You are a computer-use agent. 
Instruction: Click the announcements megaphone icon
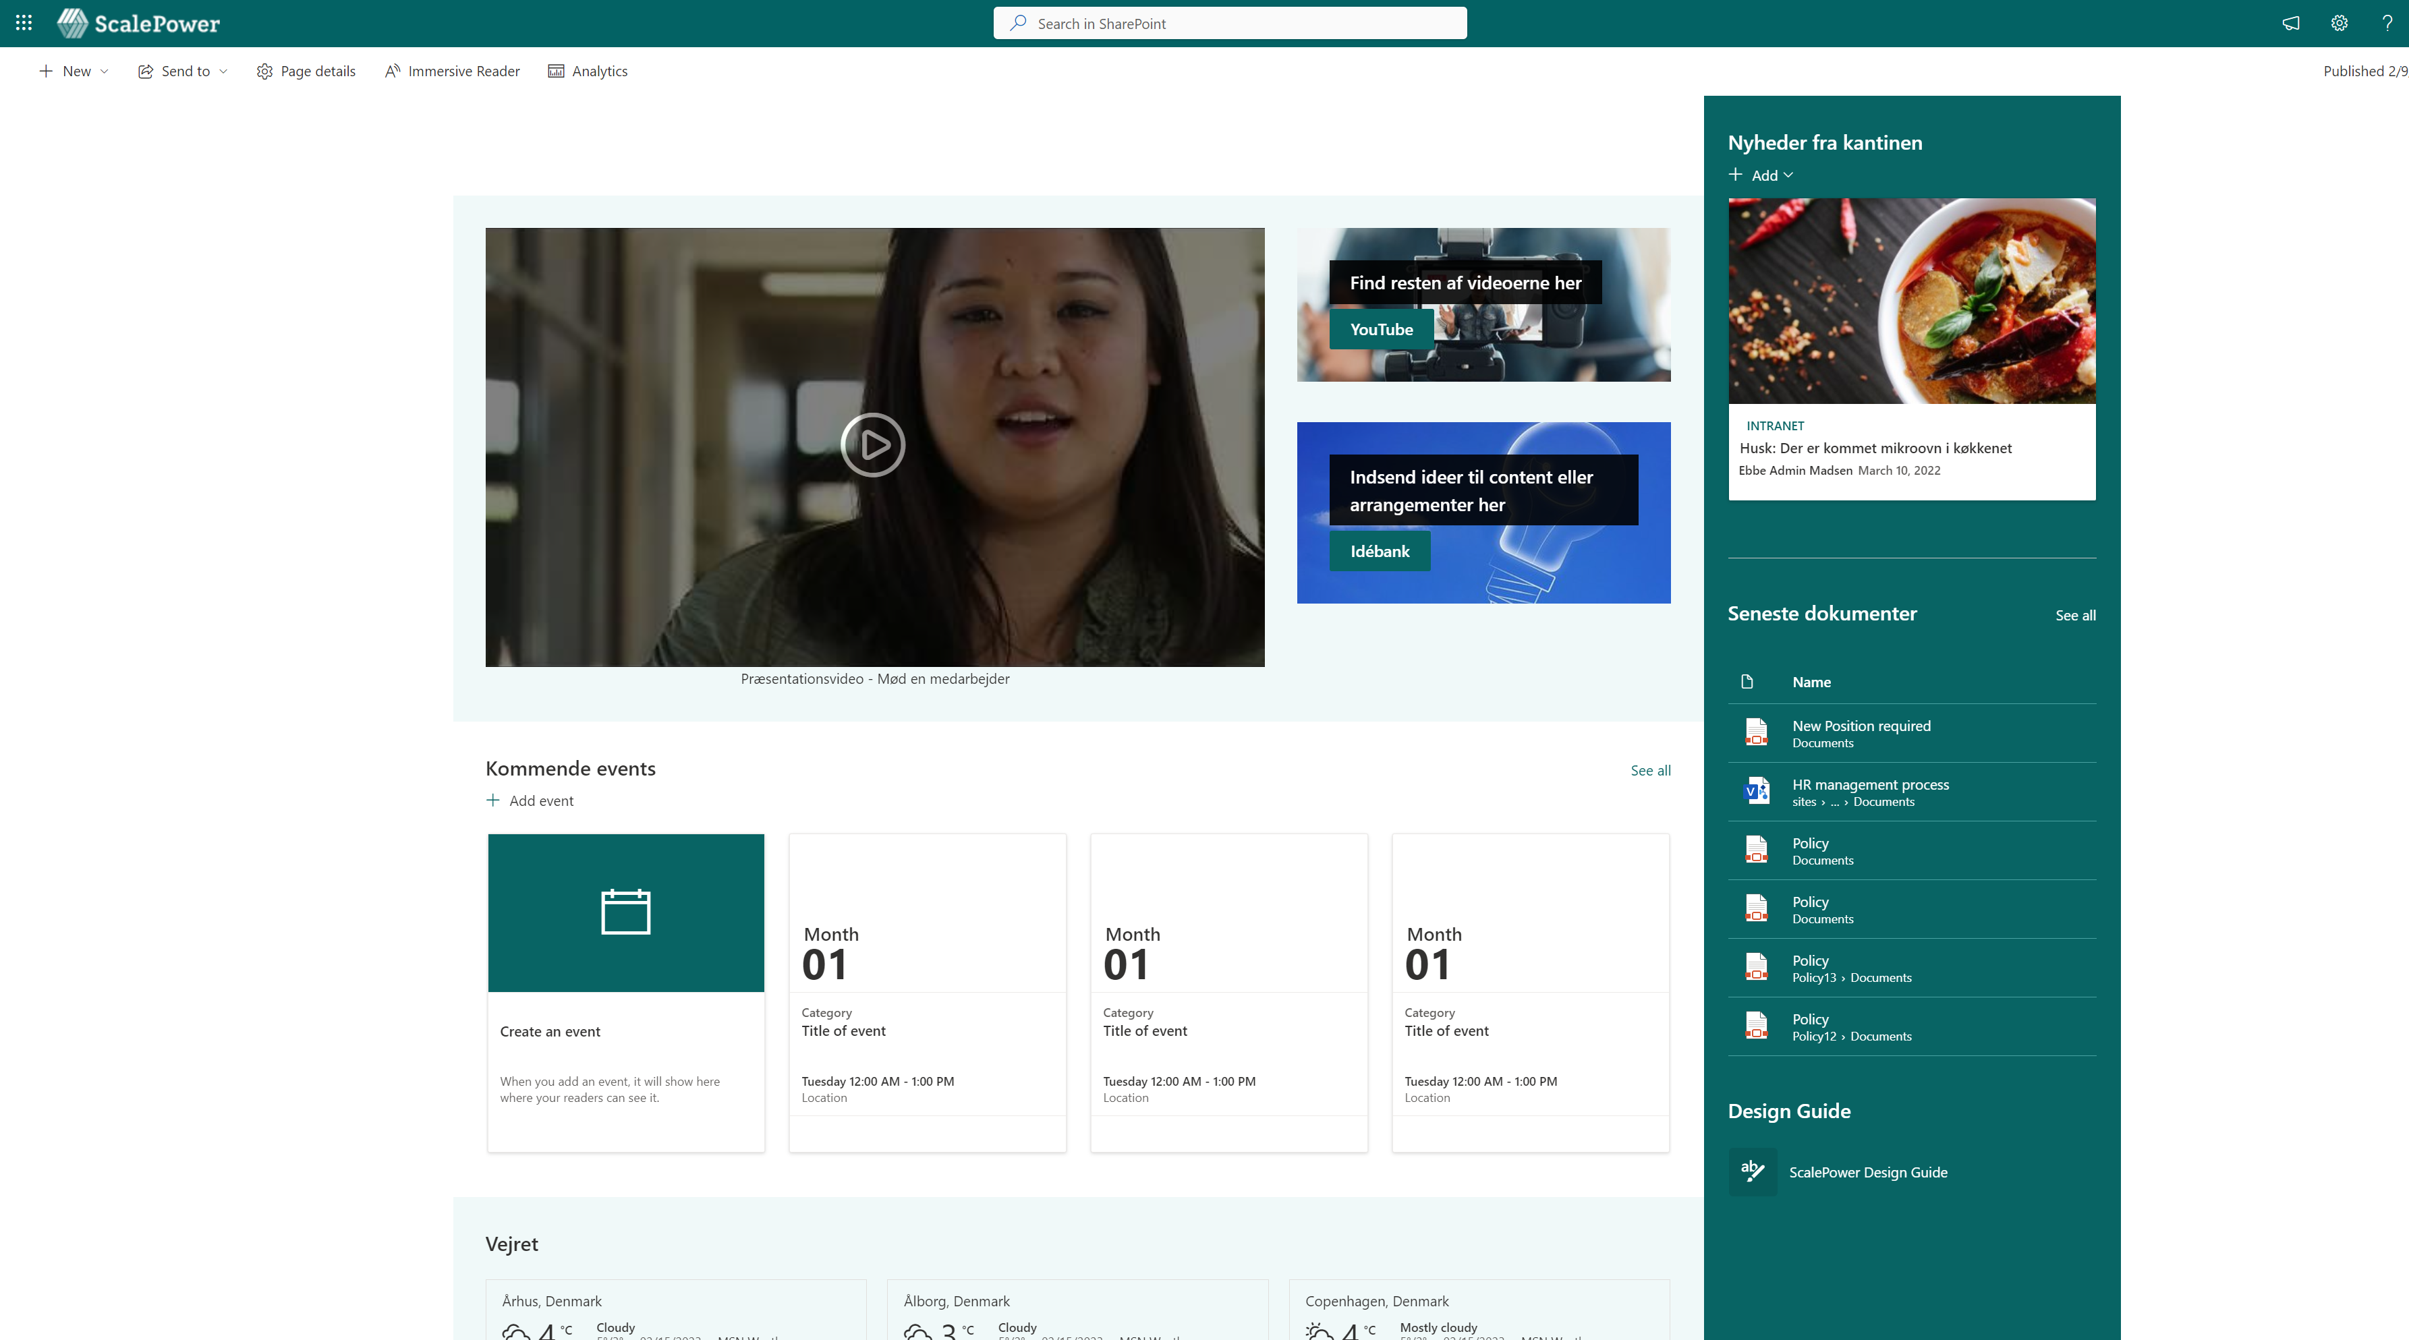click(x=2290, y=22)
